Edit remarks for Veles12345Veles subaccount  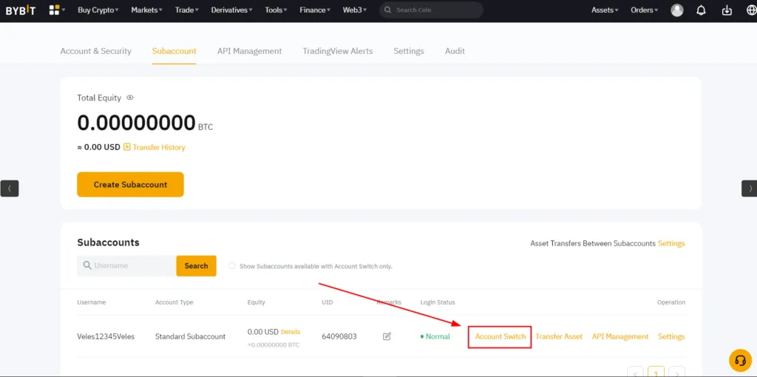(x=387, y=336)
